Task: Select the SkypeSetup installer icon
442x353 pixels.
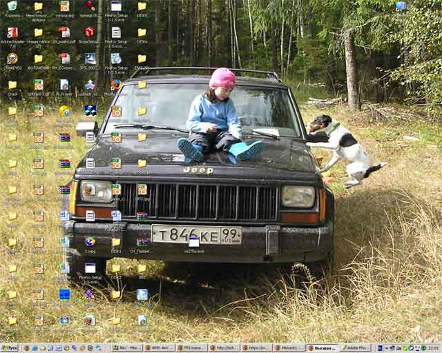Action: [x=90, y=32]
